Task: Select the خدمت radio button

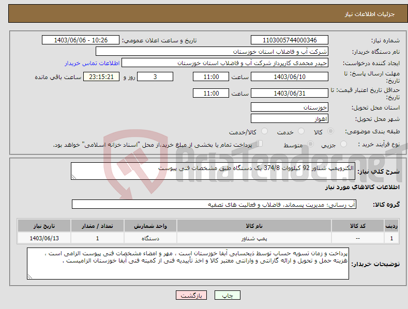Action: pos(301,131)
